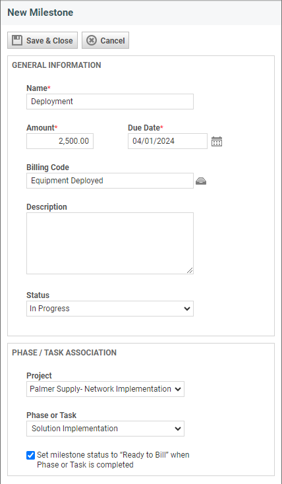Focus the Name field containing Deployment
The height and width of the screenshot is (484, 282).
coord(110,102)
